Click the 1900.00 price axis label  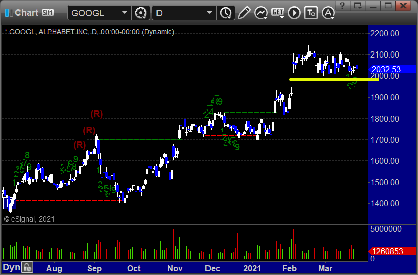[384, 97]
